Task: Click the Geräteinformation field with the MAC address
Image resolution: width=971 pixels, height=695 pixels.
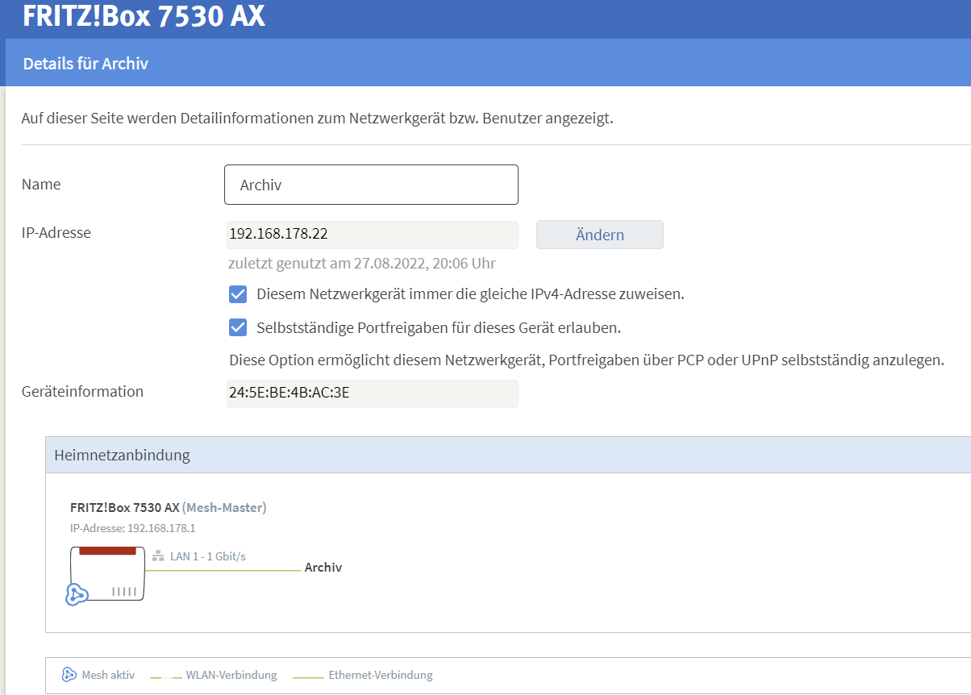Action: pyautogui.click(x=373, y=393)
